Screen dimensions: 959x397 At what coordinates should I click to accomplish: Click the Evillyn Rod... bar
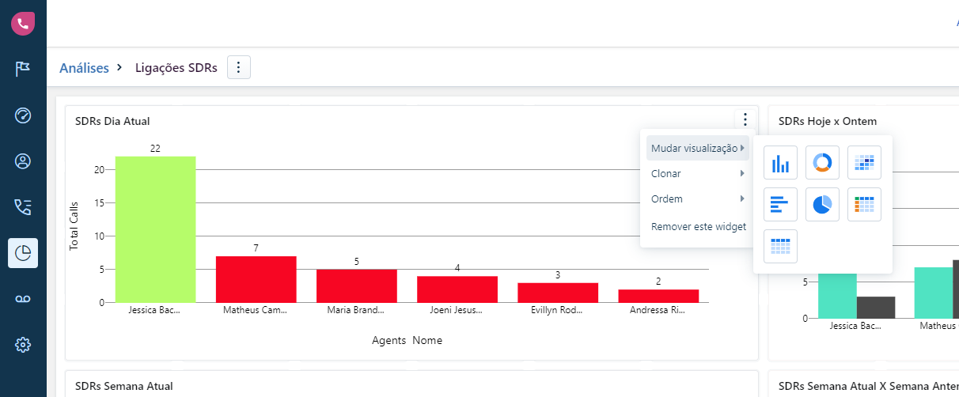(558, 293)
